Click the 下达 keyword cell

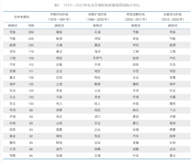click(172, 110)
